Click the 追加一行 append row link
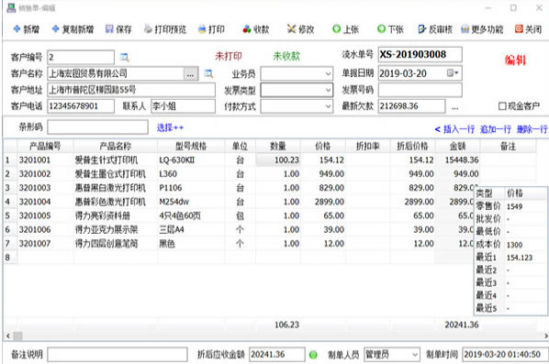The height and width of the screenshot is (364, 549). 496,129
